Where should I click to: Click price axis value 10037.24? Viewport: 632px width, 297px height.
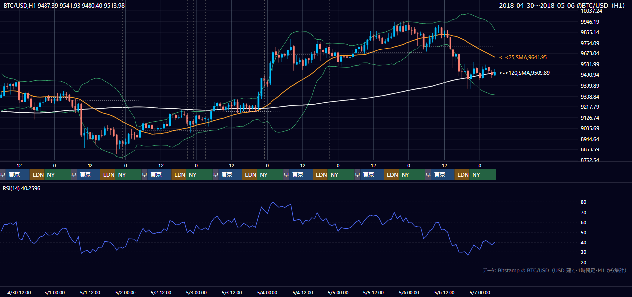pos(591,11)
